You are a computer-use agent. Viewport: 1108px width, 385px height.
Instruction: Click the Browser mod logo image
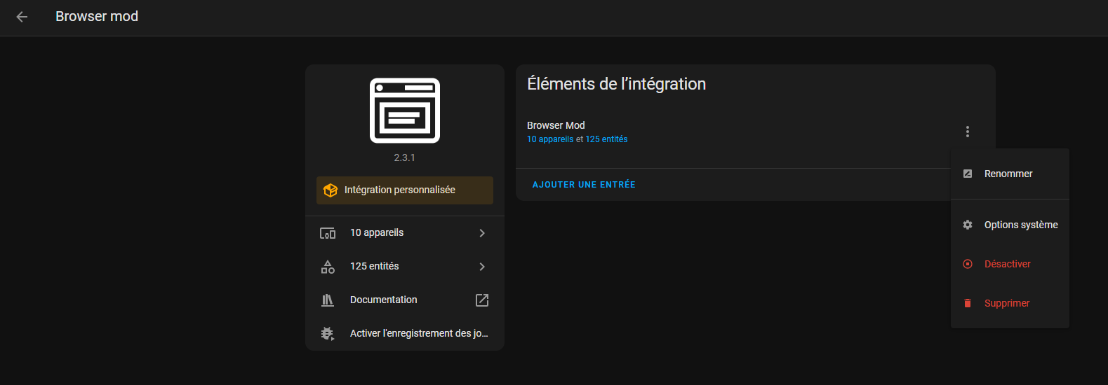click(405, 111)
